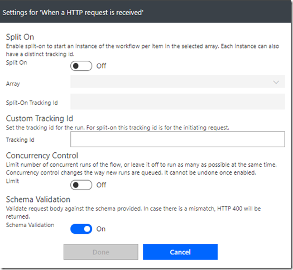
Task: Toggle the Split On switch
Action: [x=81, y=66]
